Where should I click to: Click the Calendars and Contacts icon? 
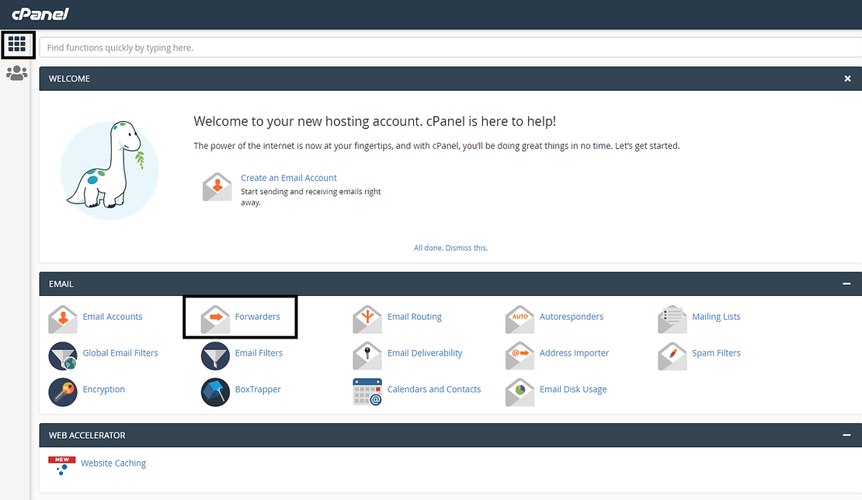pos(367,391)
